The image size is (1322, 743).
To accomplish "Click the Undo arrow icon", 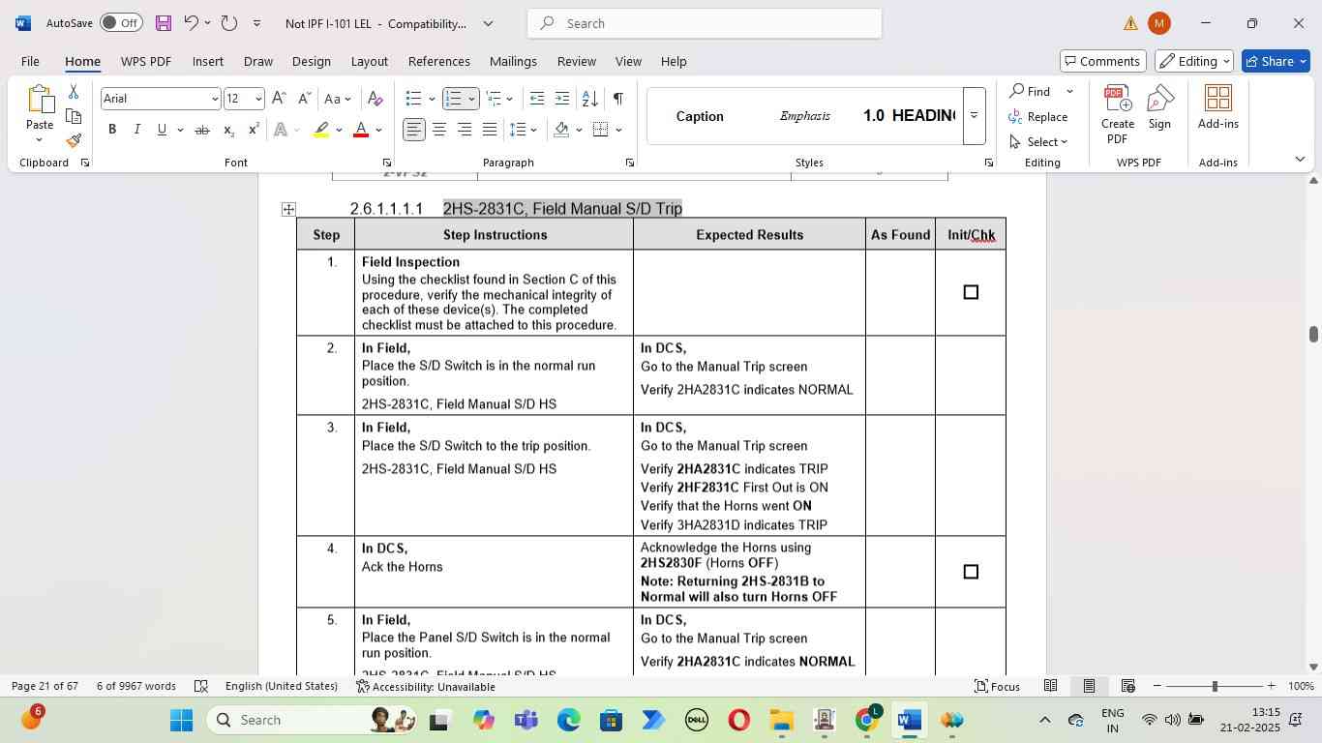I will (192, 22).
